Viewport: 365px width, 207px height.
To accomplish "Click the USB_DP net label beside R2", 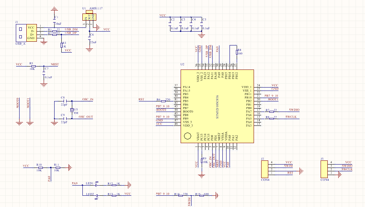I will click(x=70, y=33).
